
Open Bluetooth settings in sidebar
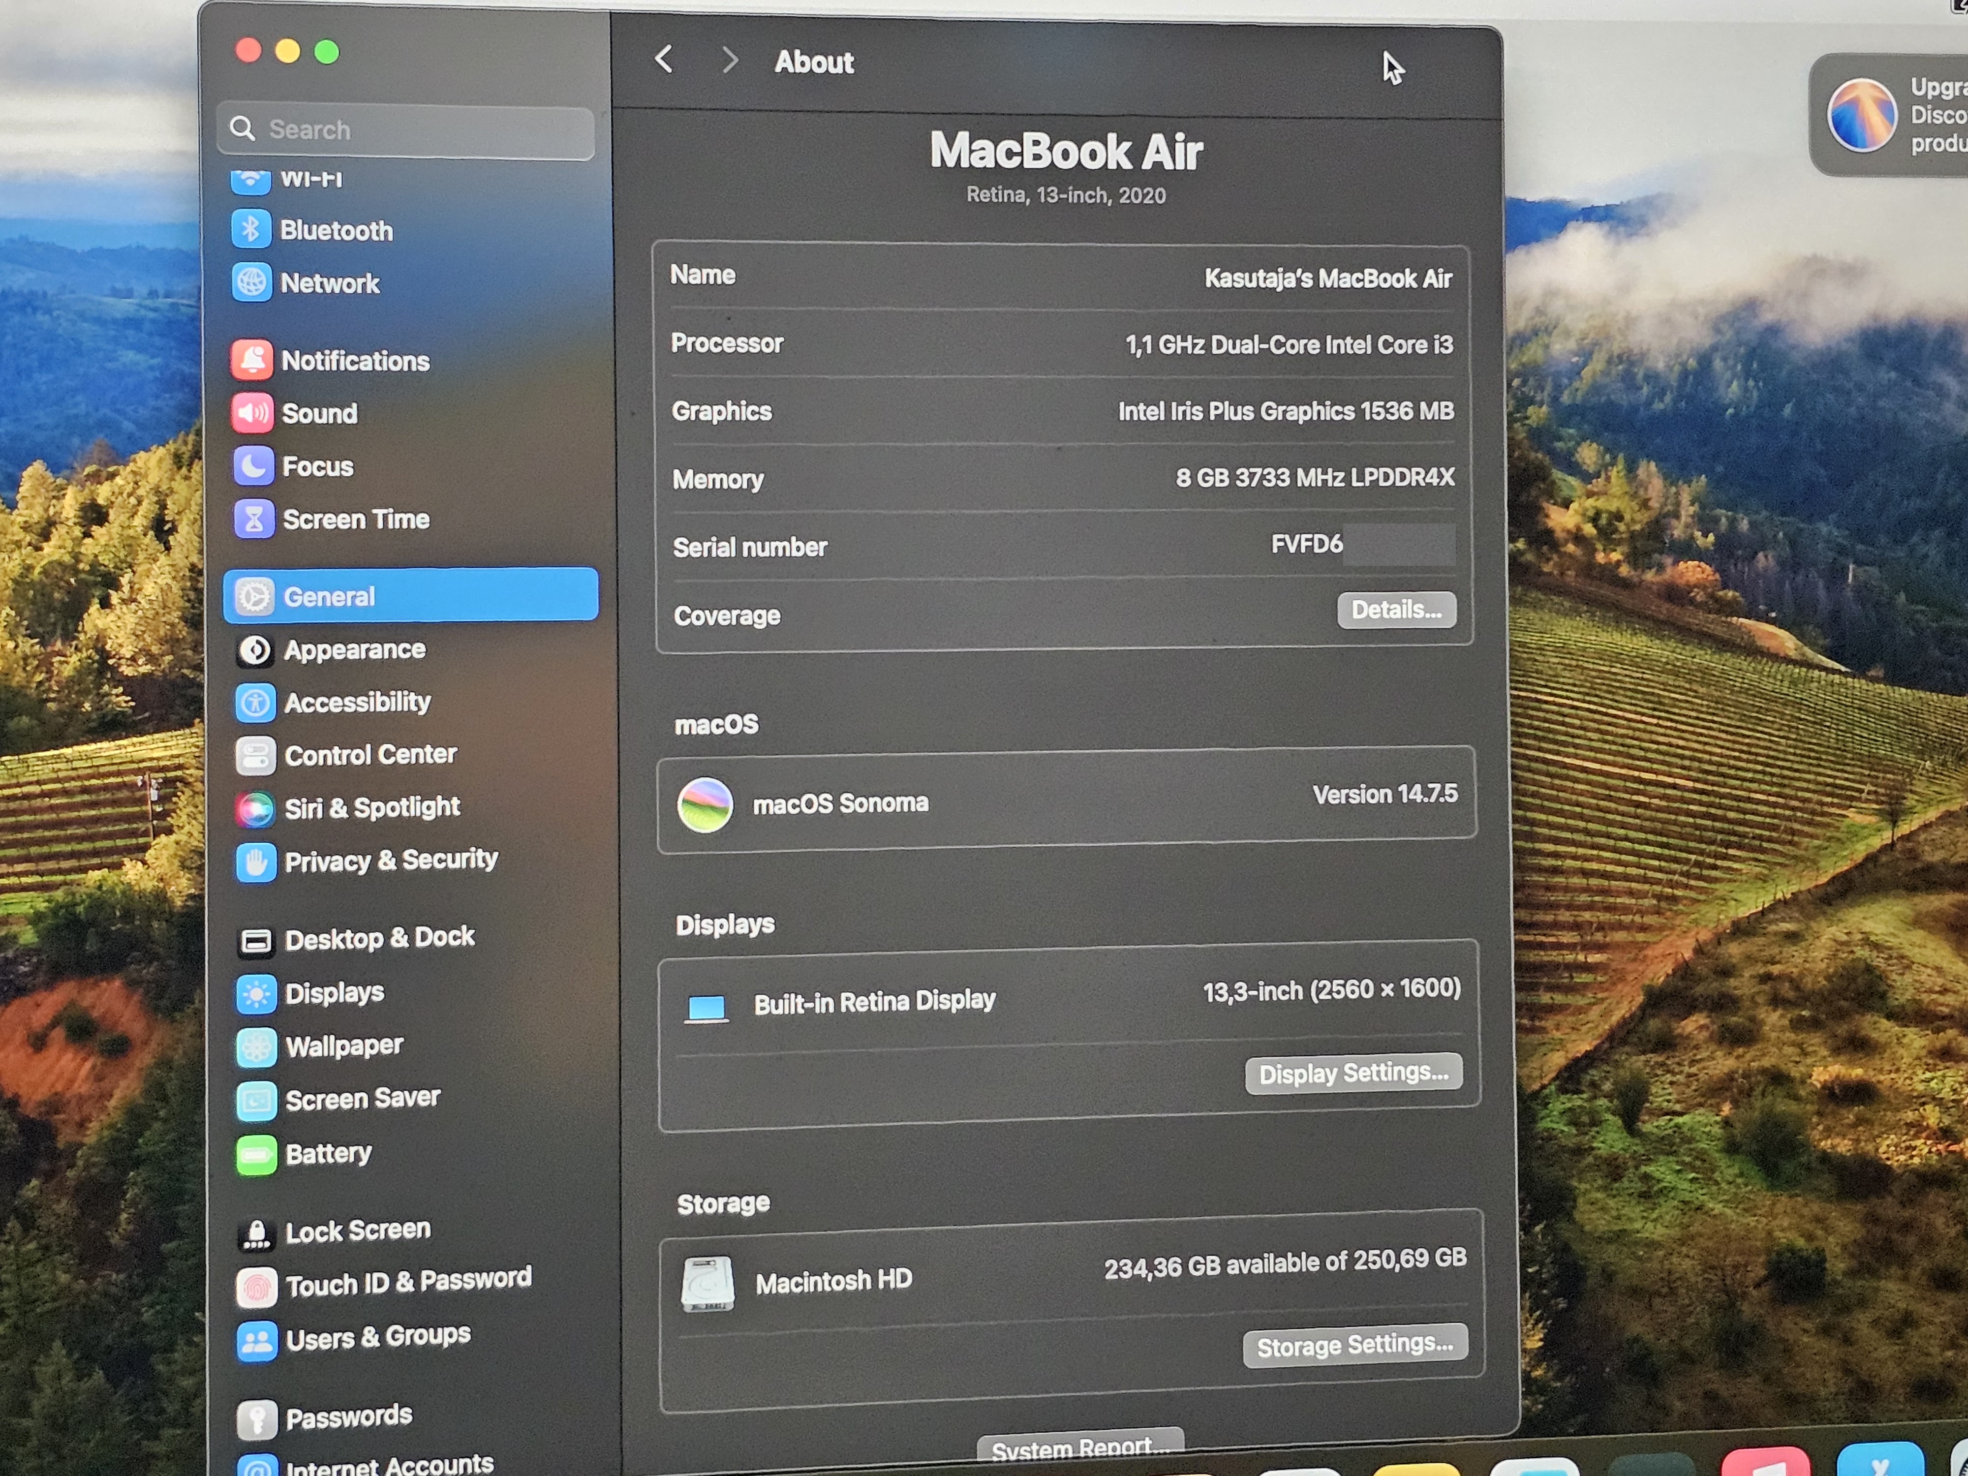(312, 230)
